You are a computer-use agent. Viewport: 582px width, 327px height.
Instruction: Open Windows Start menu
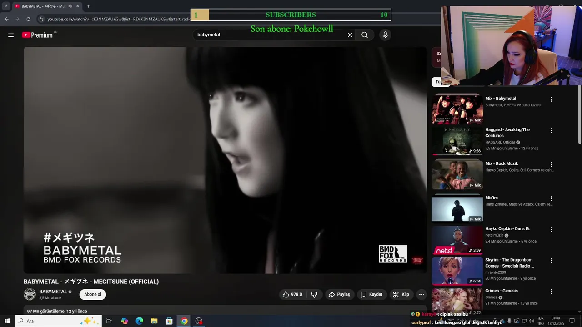point(7,321)
